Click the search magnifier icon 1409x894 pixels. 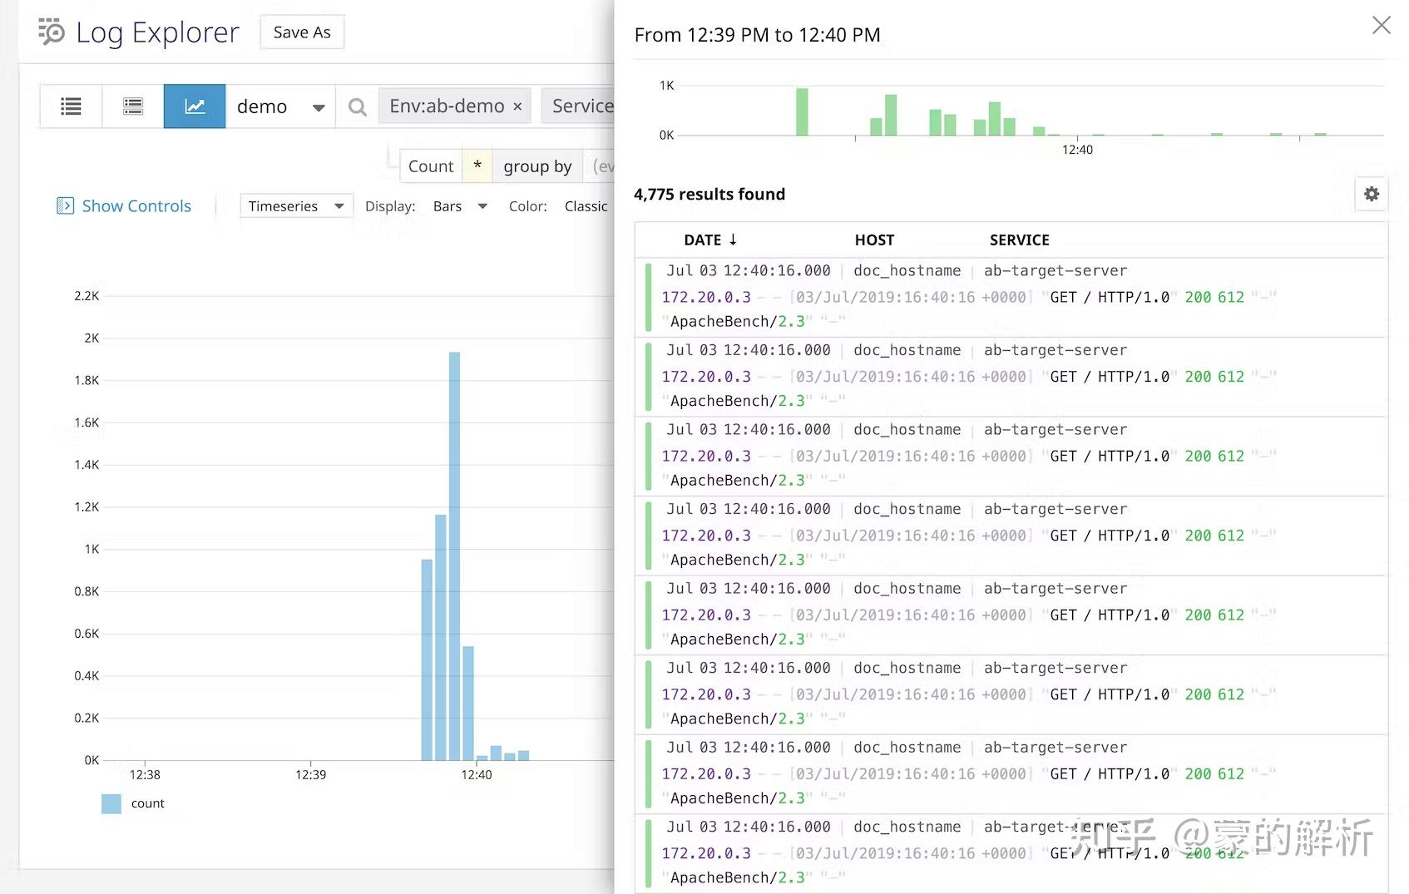click(x=358, y=106)
